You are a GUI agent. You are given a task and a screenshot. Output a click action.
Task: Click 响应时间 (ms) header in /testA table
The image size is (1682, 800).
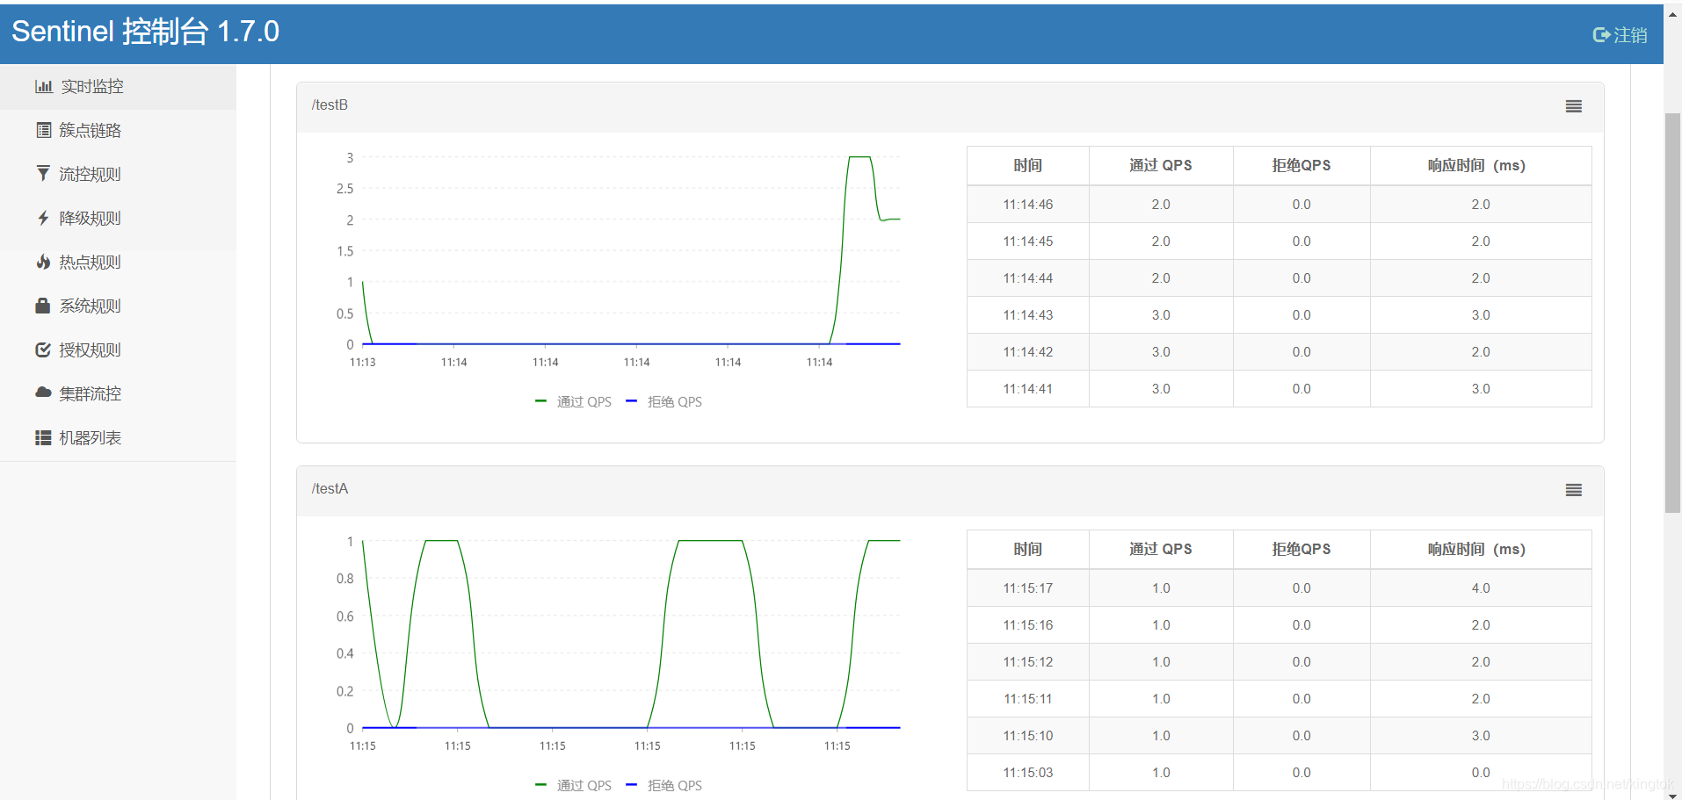pos(1480,549)
